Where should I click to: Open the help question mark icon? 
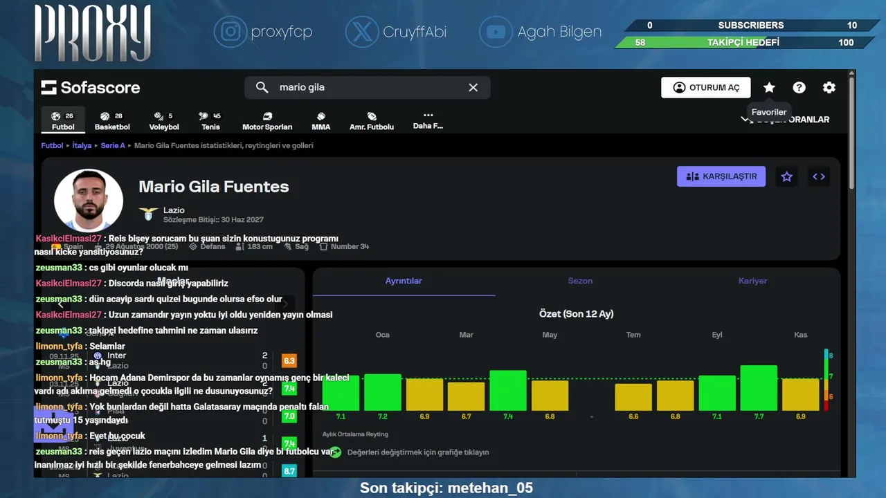coord(799,87)
